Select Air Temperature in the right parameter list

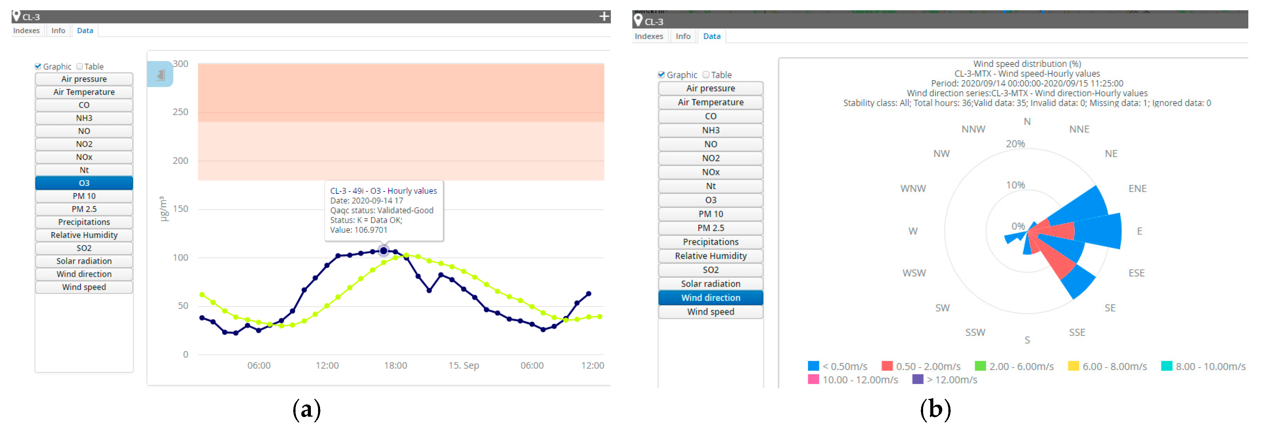click(711, 102)
